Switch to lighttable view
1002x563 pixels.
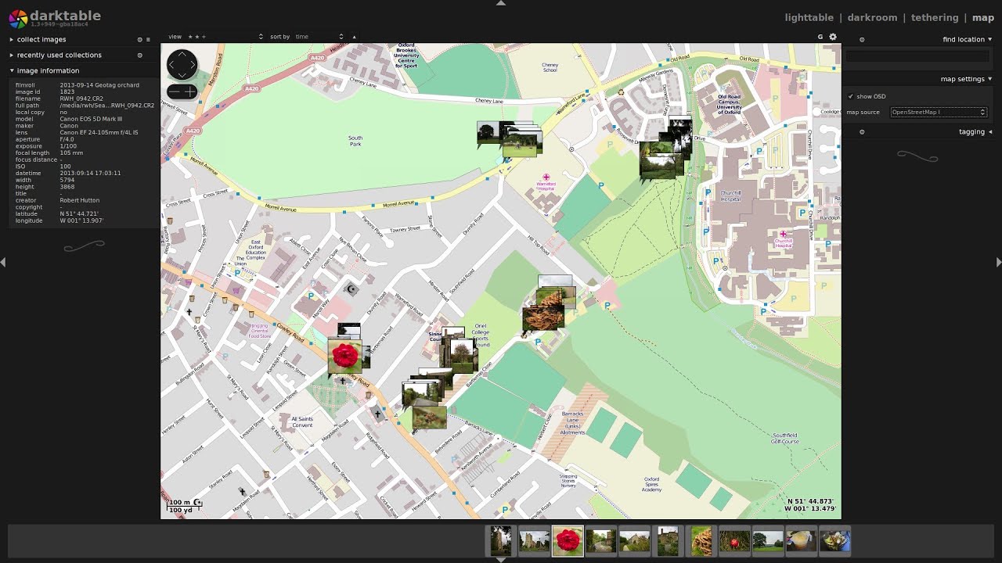[809, 17]
